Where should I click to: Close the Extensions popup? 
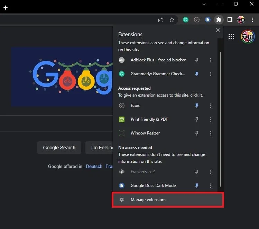pos(218,30)
